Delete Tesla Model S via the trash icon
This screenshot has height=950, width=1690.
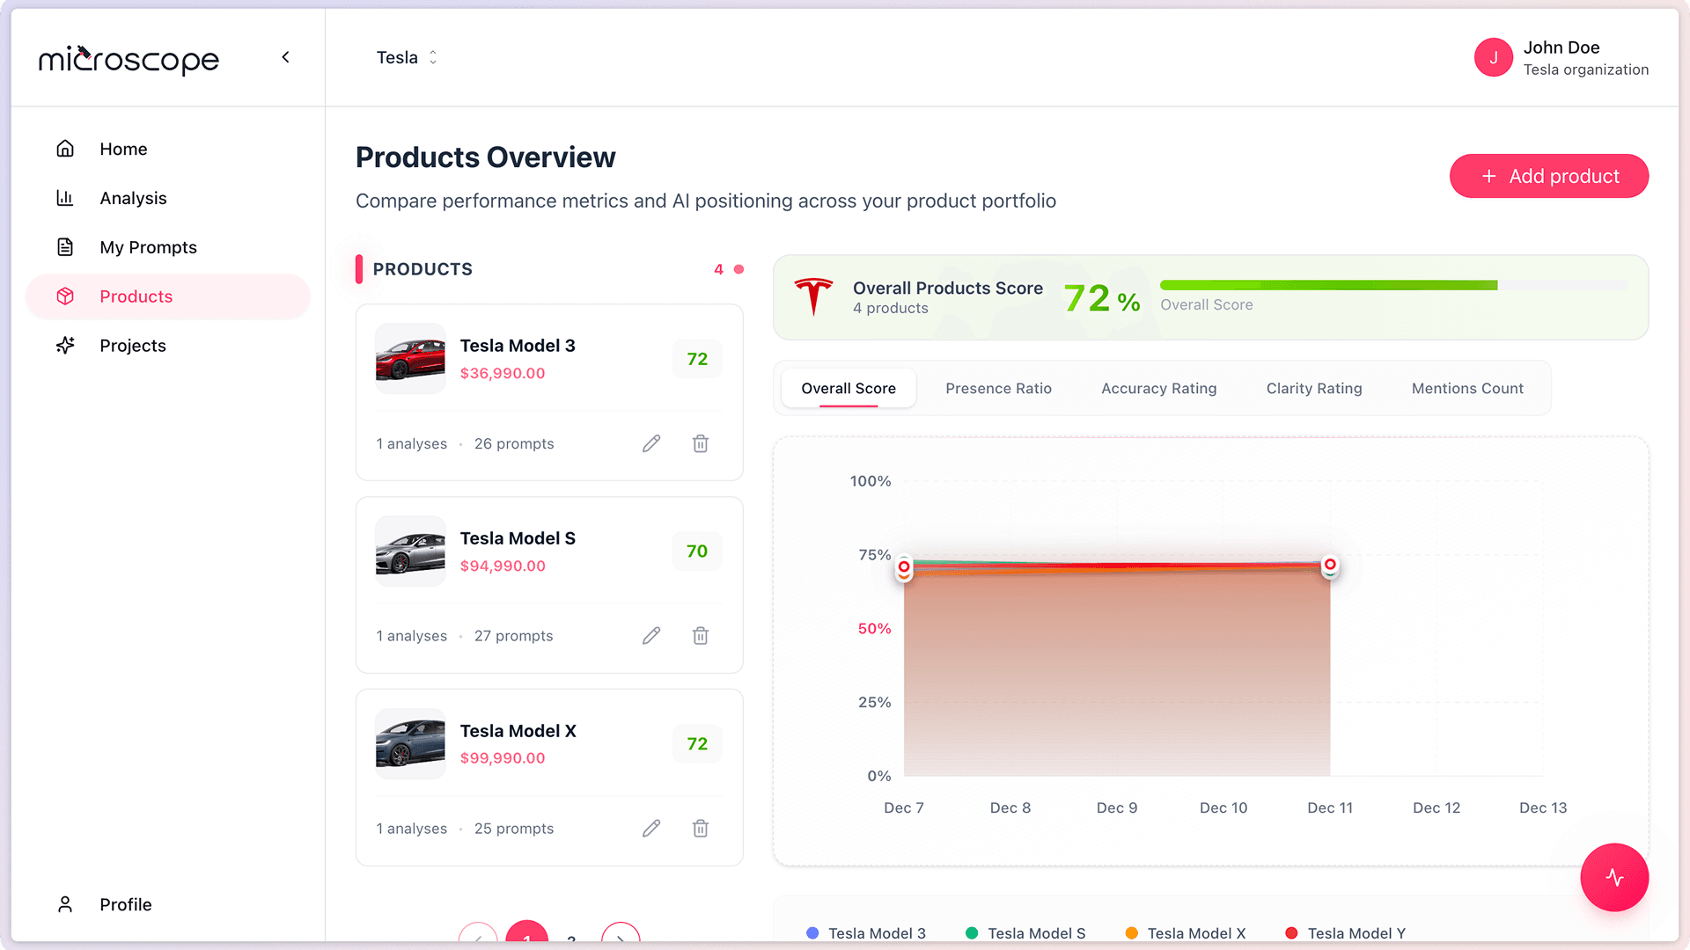[x=701, y=635]
